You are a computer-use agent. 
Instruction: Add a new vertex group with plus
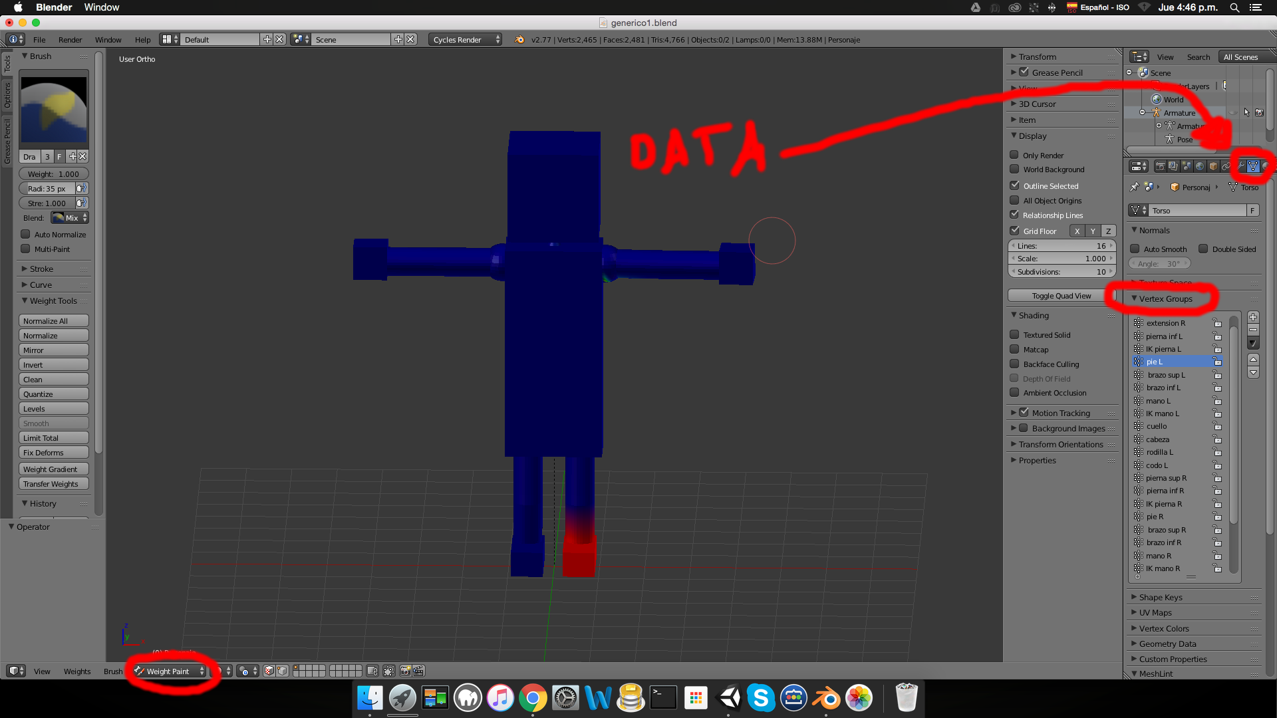[1253, 317]
